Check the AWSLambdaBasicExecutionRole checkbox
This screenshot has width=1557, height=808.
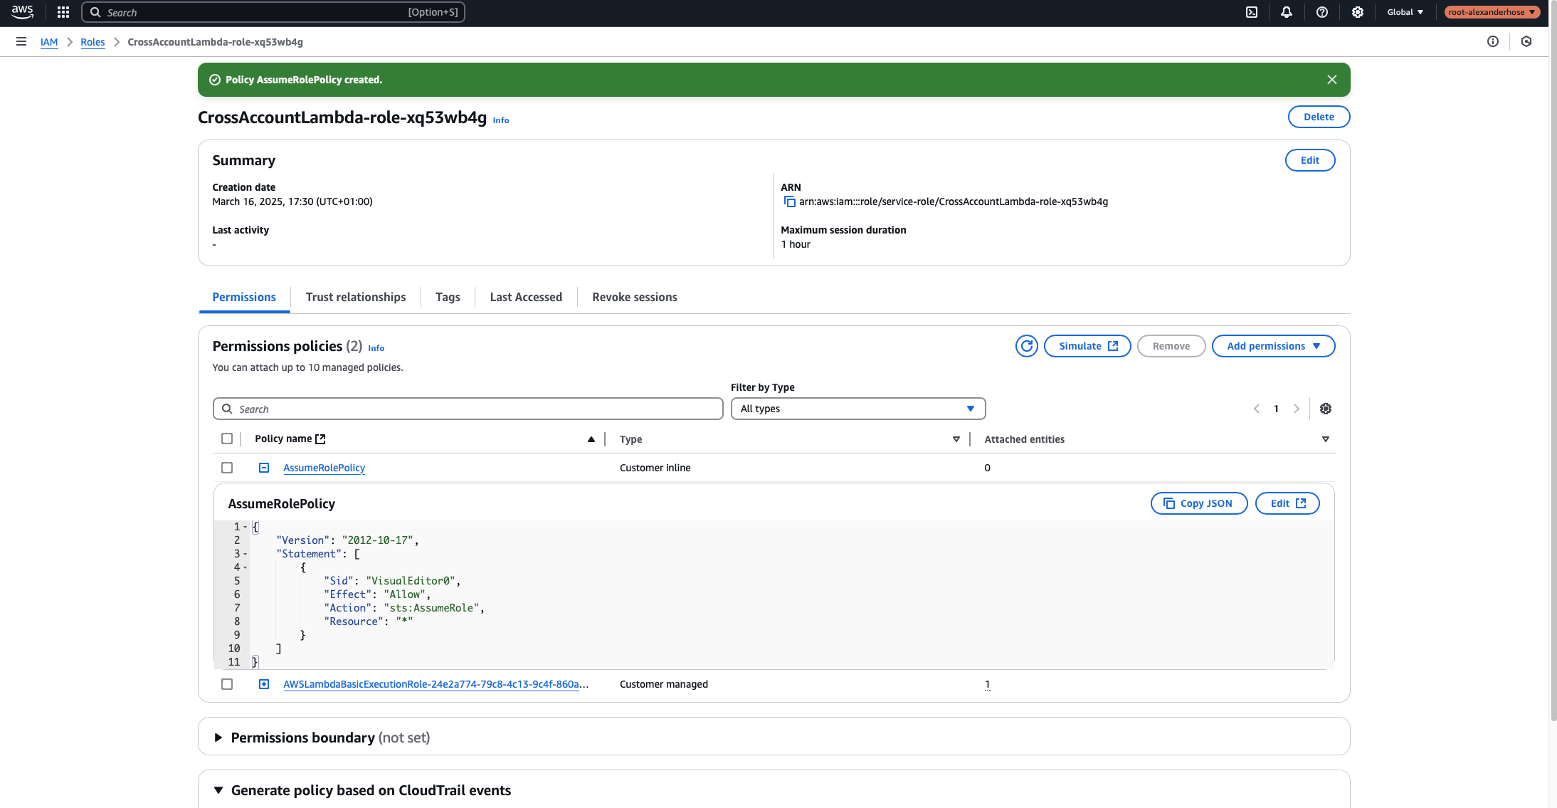click(226, 684)
